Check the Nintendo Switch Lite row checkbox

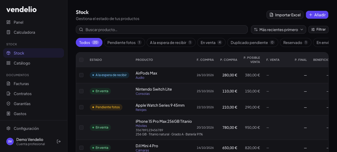[81, 91]
